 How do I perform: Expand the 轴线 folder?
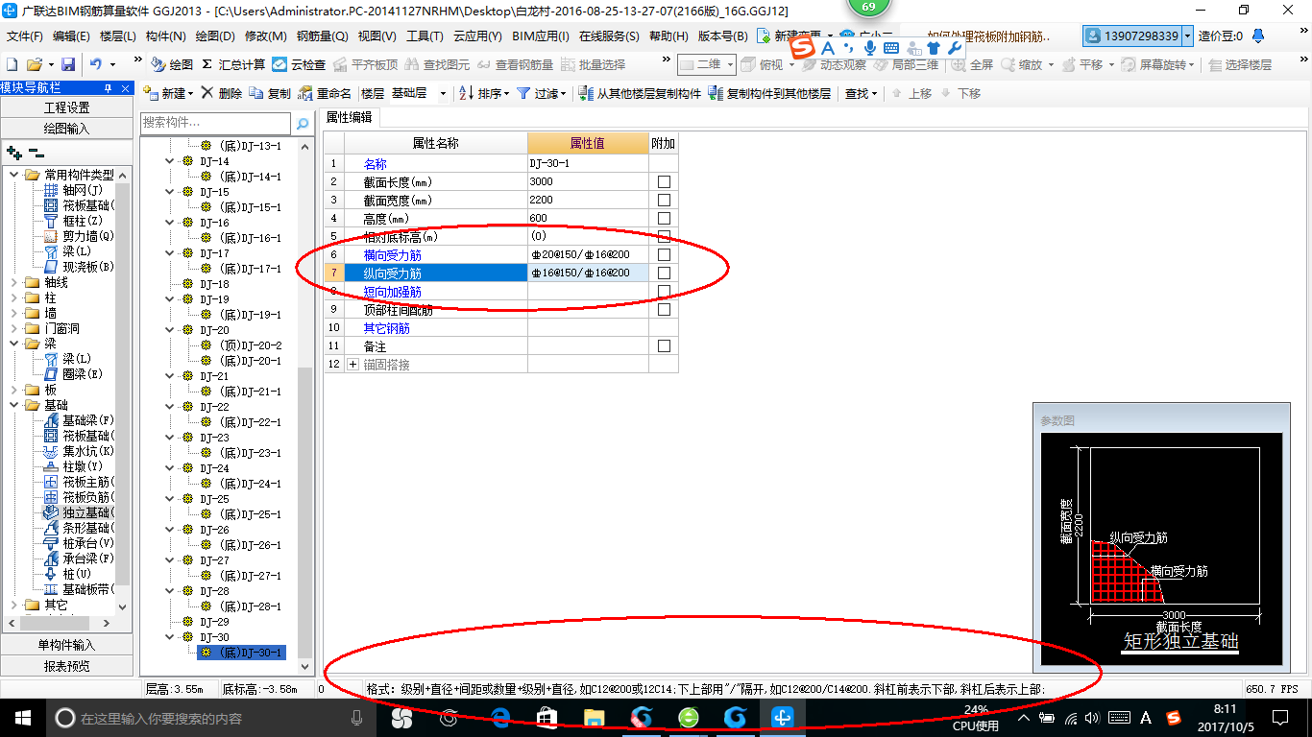14,282
